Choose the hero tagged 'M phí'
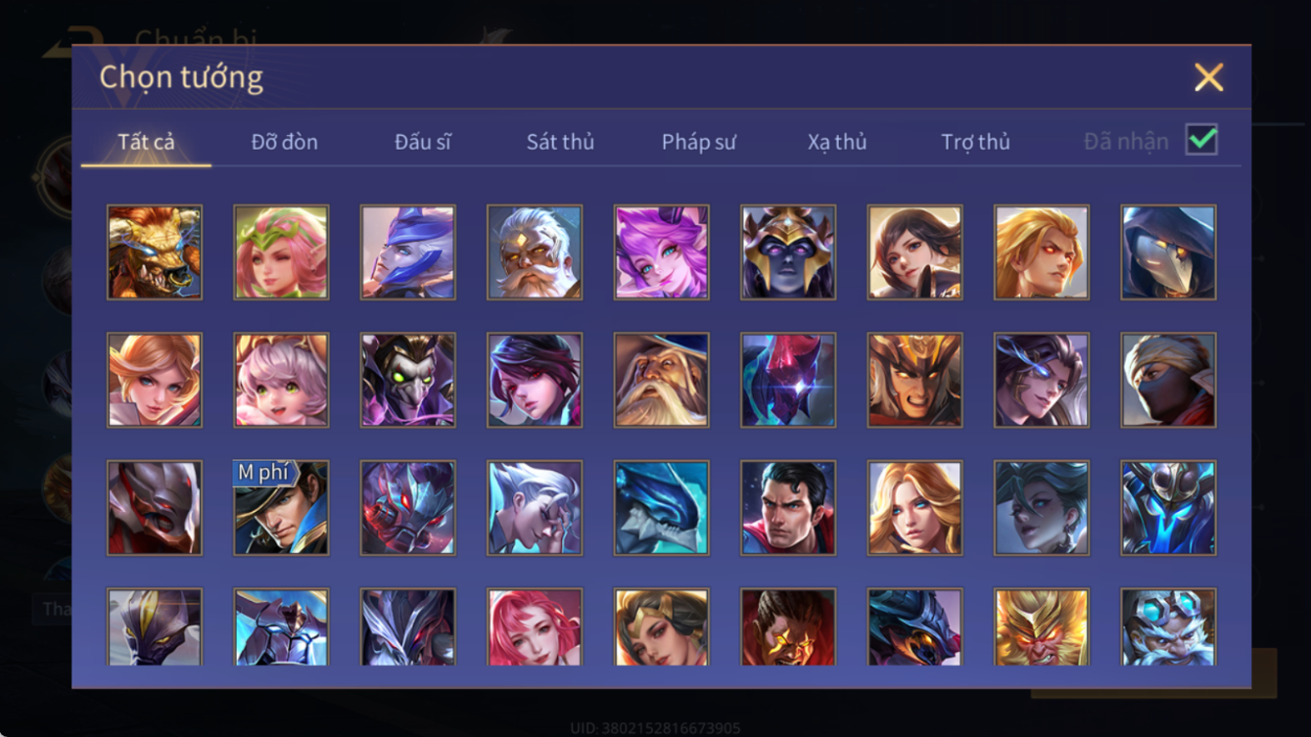Image resolution: width=1311 pixels, height=737 pixels. click(x=281, y=508)
